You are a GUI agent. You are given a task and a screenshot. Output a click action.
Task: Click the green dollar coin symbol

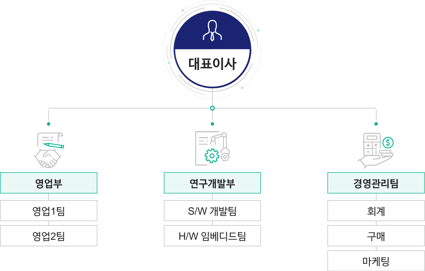(388, 142)
